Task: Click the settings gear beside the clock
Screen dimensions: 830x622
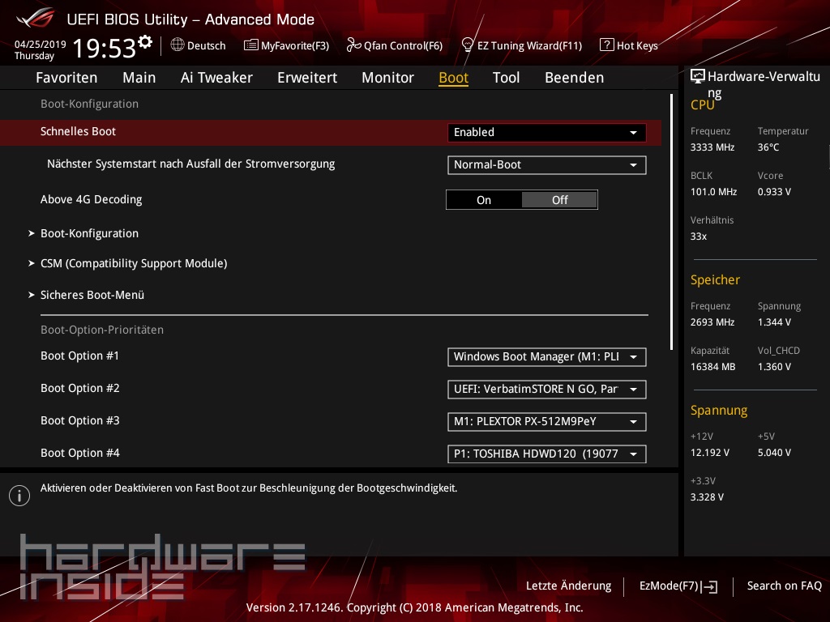Action: click(145, 41)
